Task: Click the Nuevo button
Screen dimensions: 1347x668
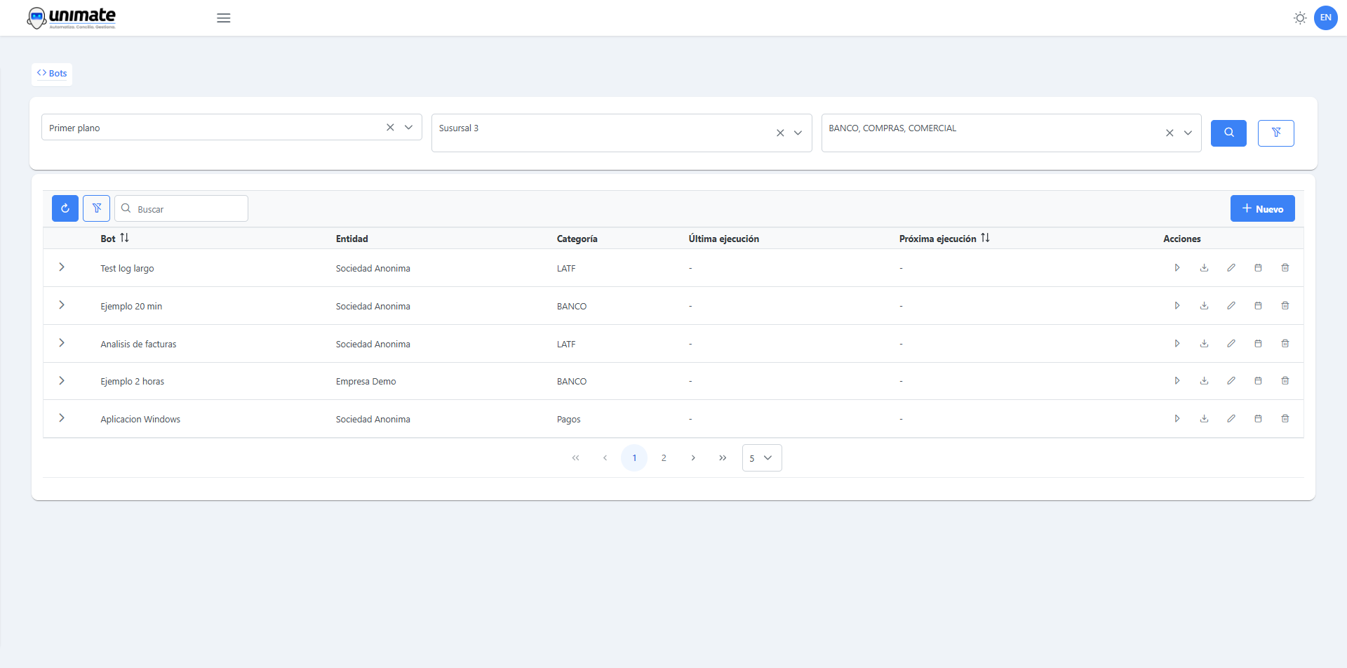Action: pos(1262,208)
